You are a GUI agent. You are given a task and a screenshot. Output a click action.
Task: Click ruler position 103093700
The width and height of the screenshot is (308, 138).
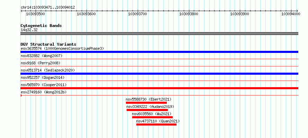(137, 14)
